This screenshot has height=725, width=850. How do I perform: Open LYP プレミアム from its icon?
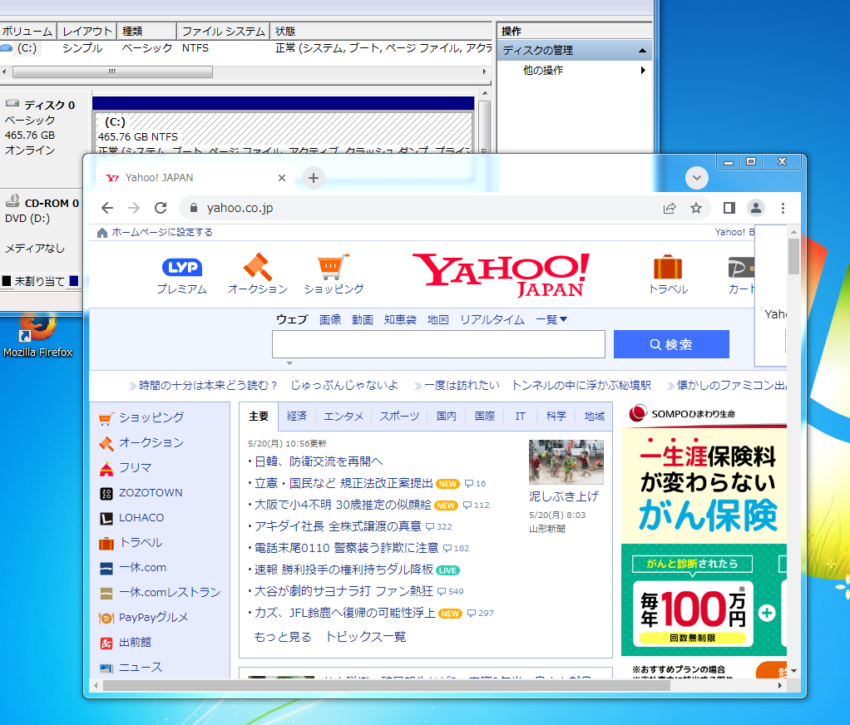point(182,268)
